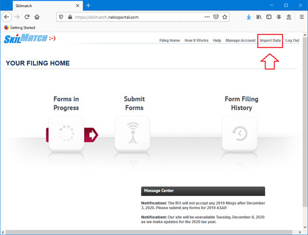Toggle the sidebar view icon
308x235 pixels.
pyautogui.click(x=269, y=17)
